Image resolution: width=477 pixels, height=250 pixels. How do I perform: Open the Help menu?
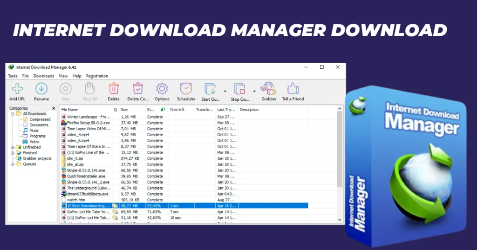click(x=77, y=76)
